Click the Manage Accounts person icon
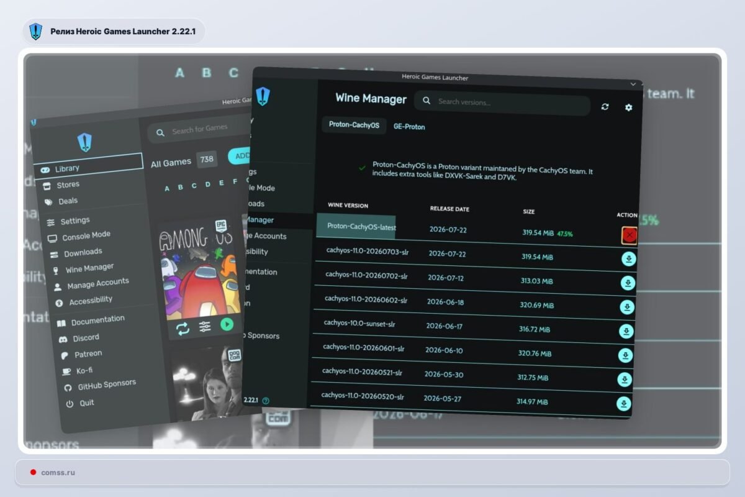Viewport: 745px width, 497px height. [57, 287]
